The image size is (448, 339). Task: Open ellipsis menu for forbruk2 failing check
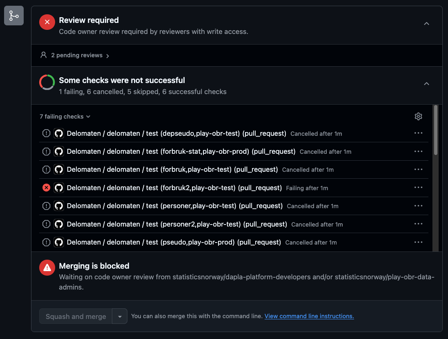(x=418, y=188)
